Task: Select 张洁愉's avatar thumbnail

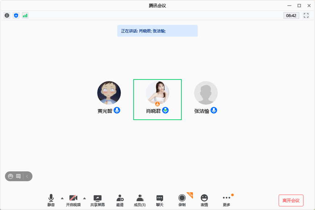Action: 206,93
